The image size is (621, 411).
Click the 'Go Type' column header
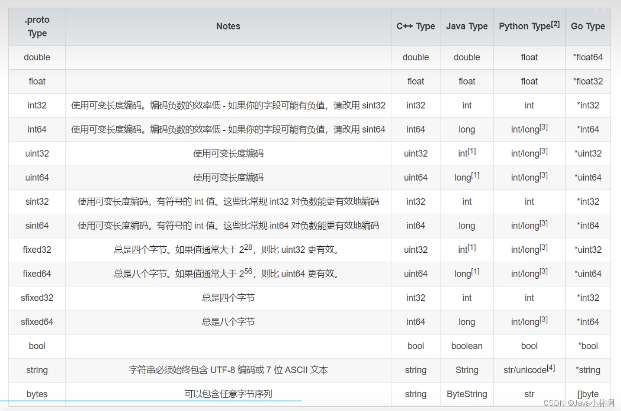click(x=588, y=26)
